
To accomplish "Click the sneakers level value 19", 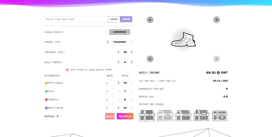I will 125,52.
